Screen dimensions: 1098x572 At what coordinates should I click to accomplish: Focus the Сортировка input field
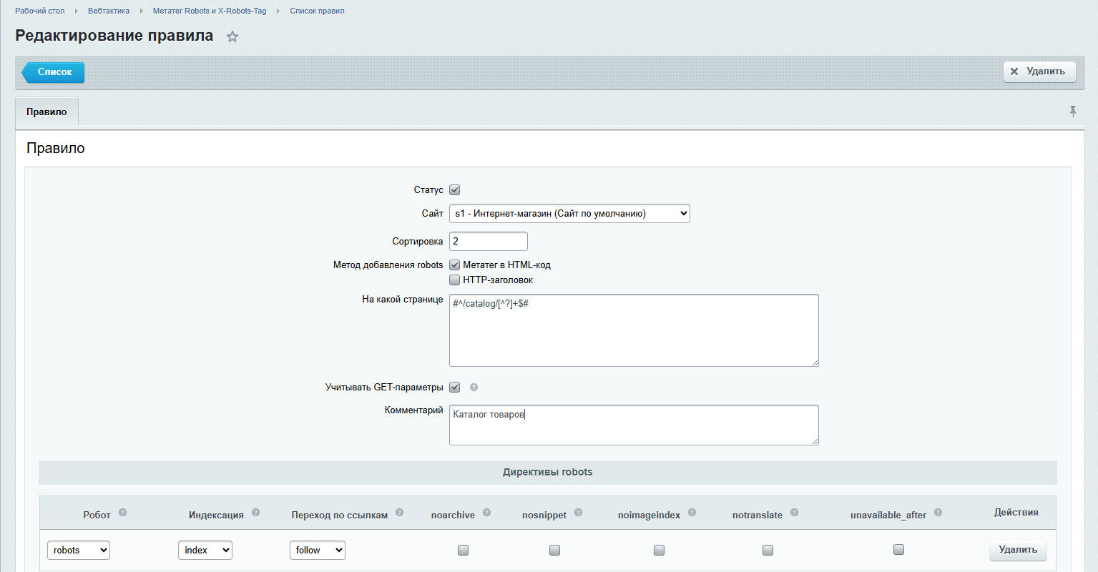click(x=489, y=241)
